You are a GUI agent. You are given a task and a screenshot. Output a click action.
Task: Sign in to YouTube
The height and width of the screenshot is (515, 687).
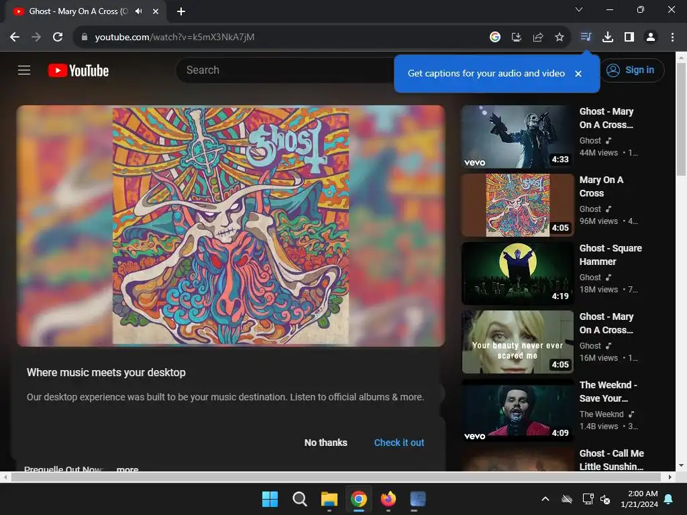tap(632, 70)
